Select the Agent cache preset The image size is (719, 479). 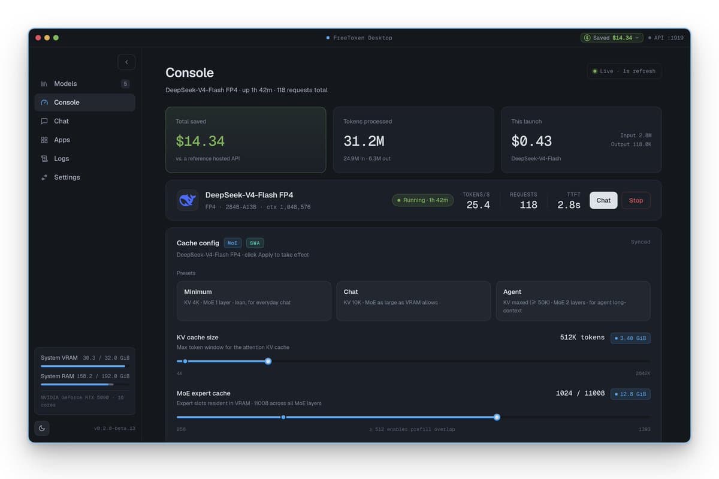[x=573, y=301]
